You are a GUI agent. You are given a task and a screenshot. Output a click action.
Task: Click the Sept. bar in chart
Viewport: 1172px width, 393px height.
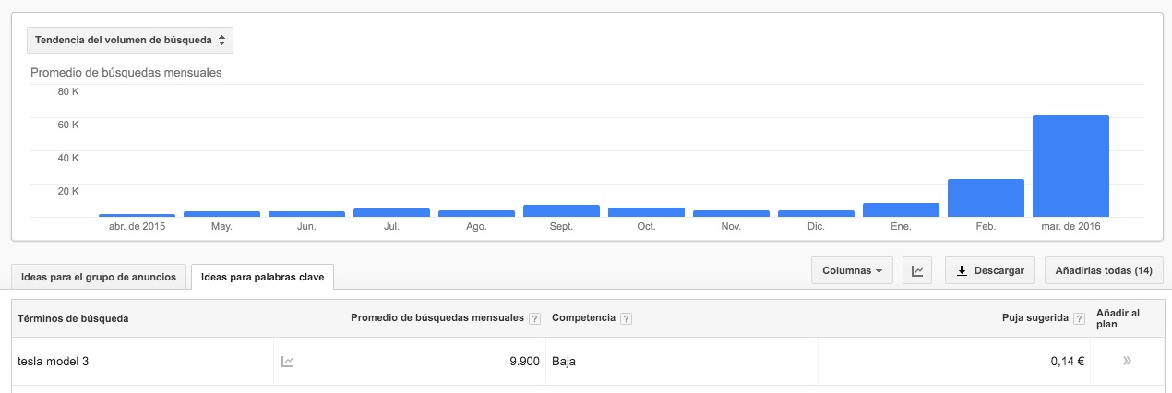pos(561,210)
